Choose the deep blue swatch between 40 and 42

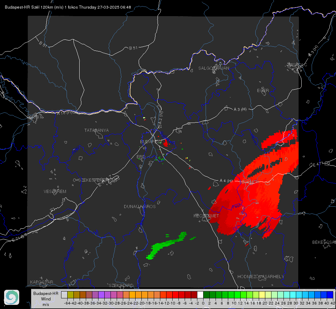point(330,295)
